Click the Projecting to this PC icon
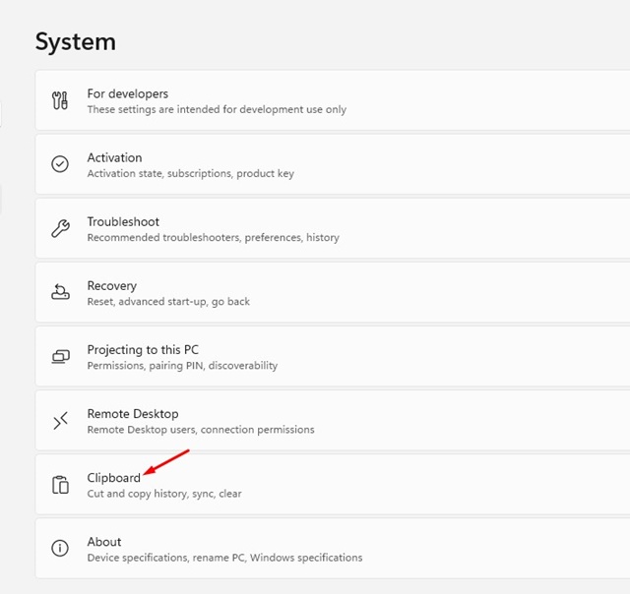630x594 pixels. (x=60, y=356)
